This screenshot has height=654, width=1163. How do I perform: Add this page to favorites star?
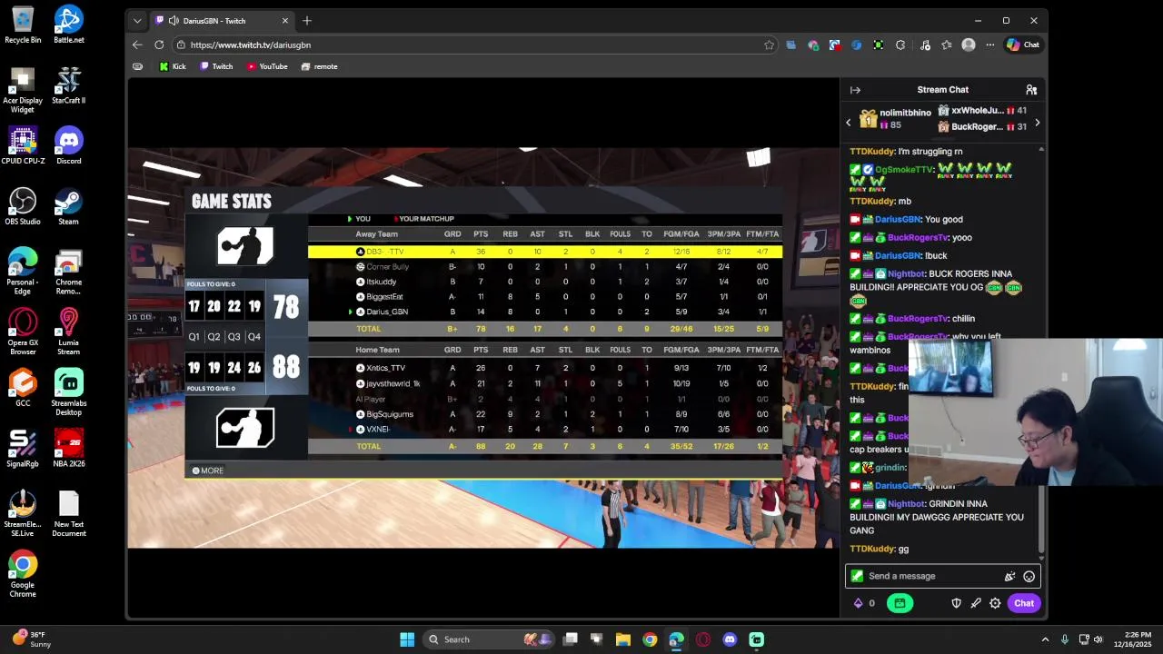769,45
